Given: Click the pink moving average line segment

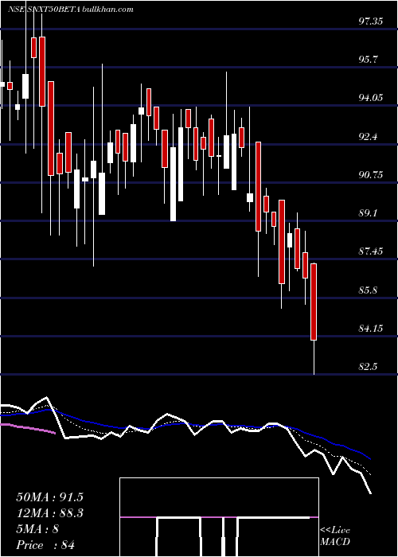Looking at the screenshot, I should [x=29, y=428].
